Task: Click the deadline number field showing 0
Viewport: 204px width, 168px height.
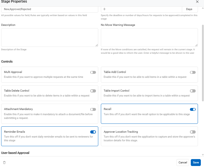Action: click(x=141, y=9)
